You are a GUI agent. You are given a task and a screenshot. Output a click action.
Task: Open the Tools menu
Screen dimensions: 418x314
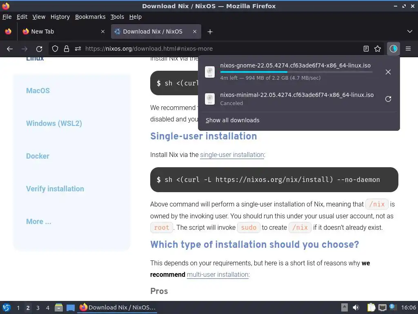coord(117,17)
